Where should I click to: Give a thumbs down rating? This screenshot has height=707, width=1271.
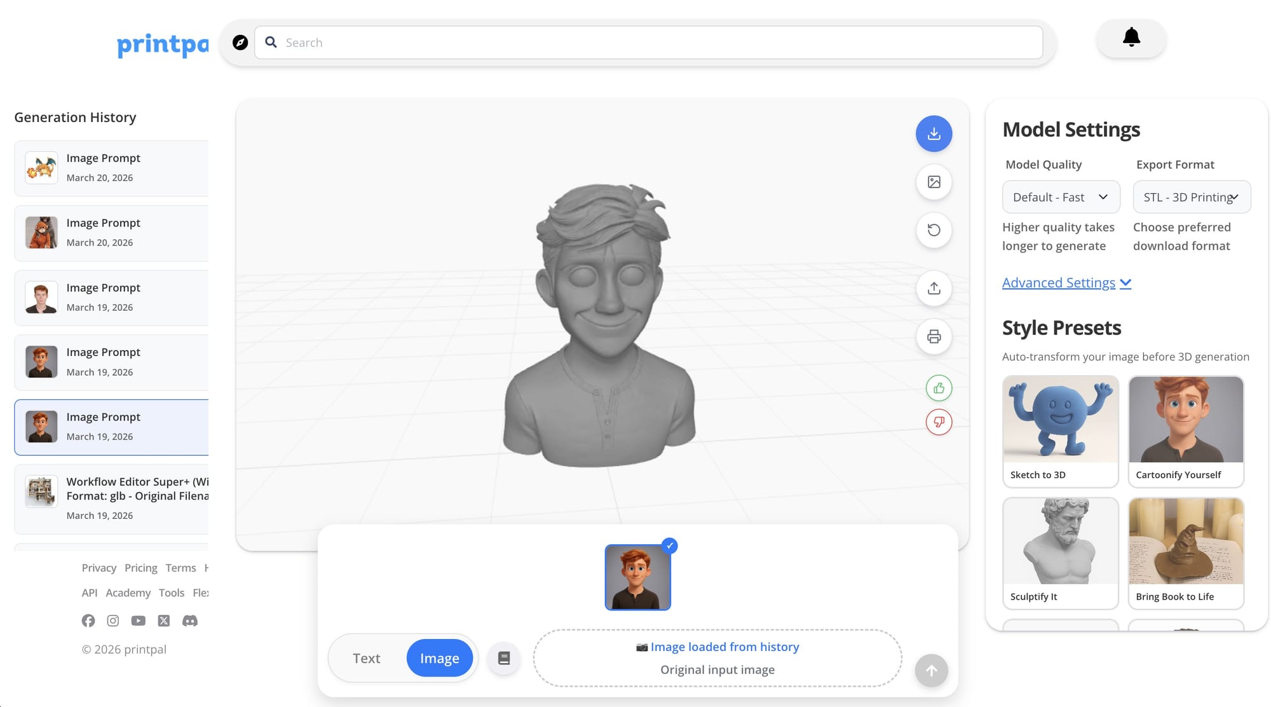click(x=939, y=422)
